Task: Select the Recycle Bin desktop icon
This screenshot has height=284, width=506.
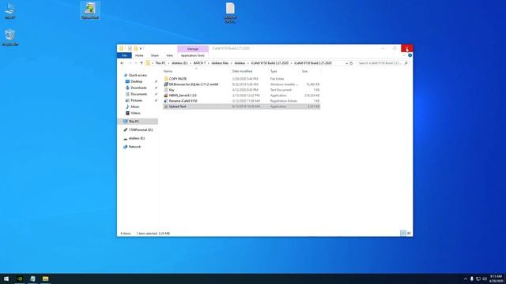Action: 10,37
